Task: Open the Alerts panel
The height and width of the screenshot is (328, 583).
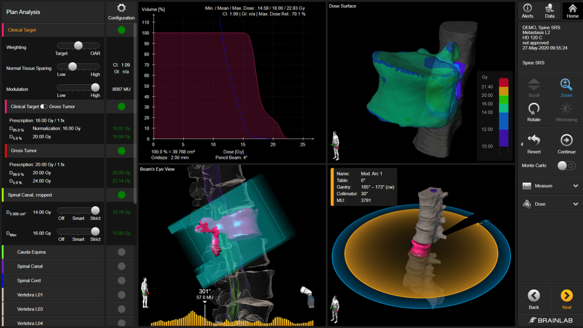Action: [x=528, y=10]
